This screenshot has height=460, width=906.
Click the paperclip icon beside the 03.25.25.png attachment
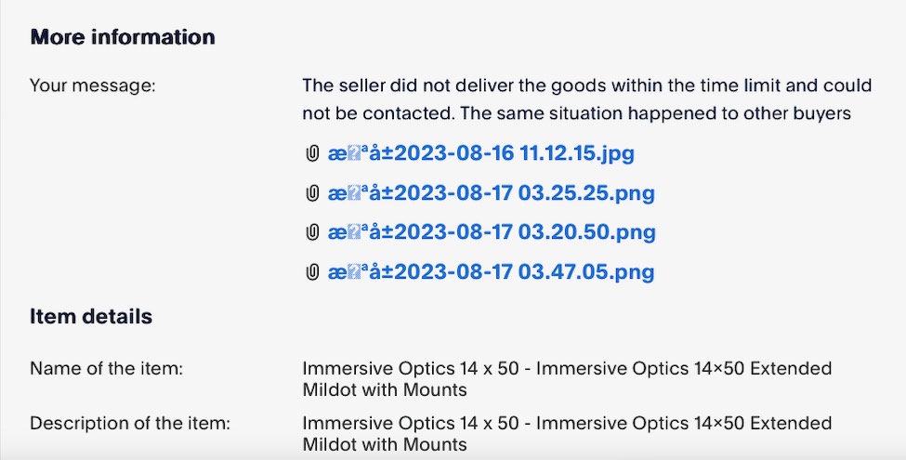(312, 193)
